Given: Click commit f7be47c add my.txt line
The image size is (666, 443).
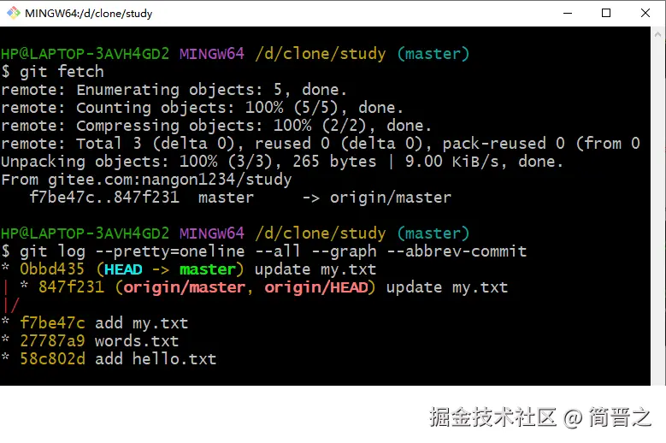Looking at the screenshot, I should [x=103, y=323].
